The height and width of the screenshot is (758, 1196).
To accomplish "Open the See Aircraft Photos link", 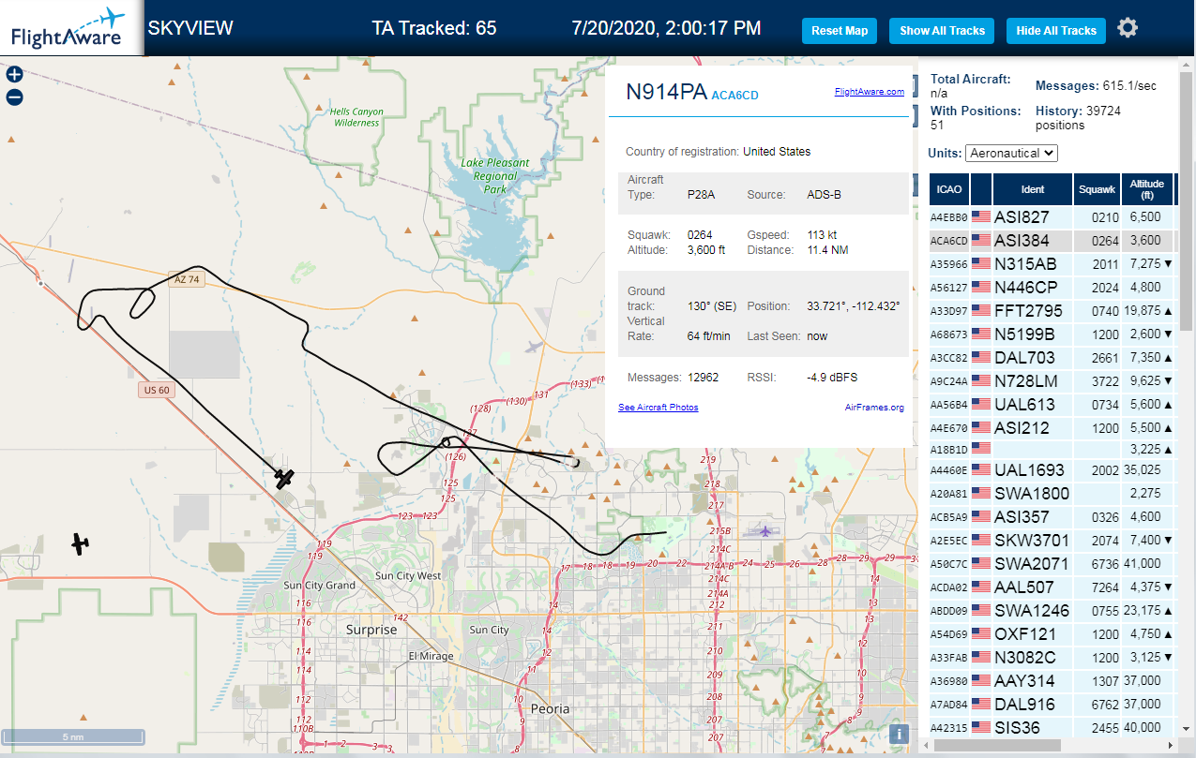I will pyautogui.click(x=658, y=407).
